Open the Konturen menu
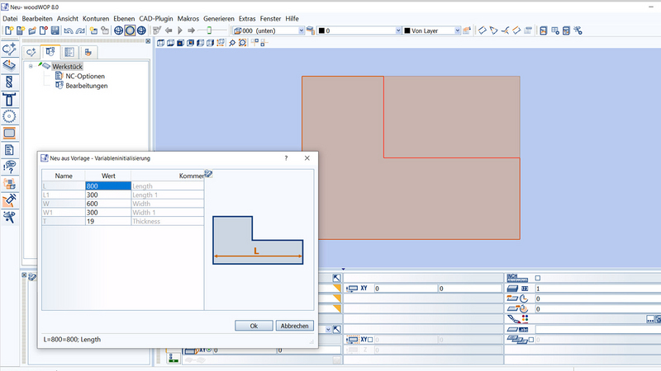 click(96, 18)
